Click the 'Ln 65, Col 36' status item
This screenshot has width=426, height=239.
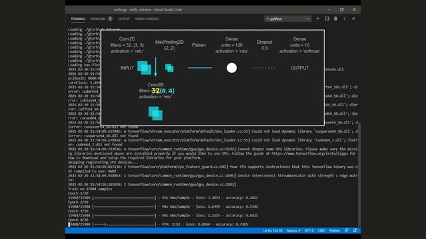pyautogui.click(x=272, y=230)
